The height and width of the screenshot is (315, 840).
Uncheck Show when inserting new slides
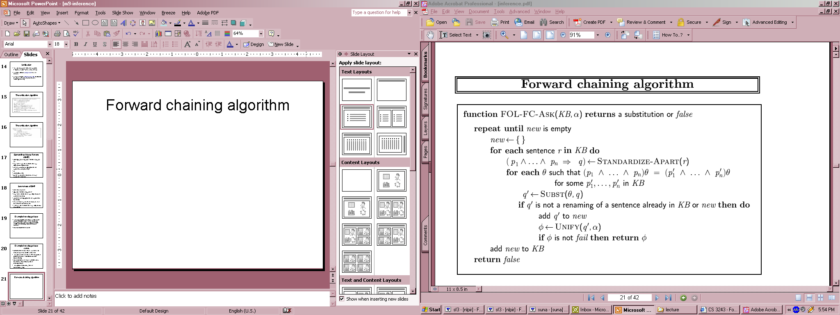pos(342,299)
